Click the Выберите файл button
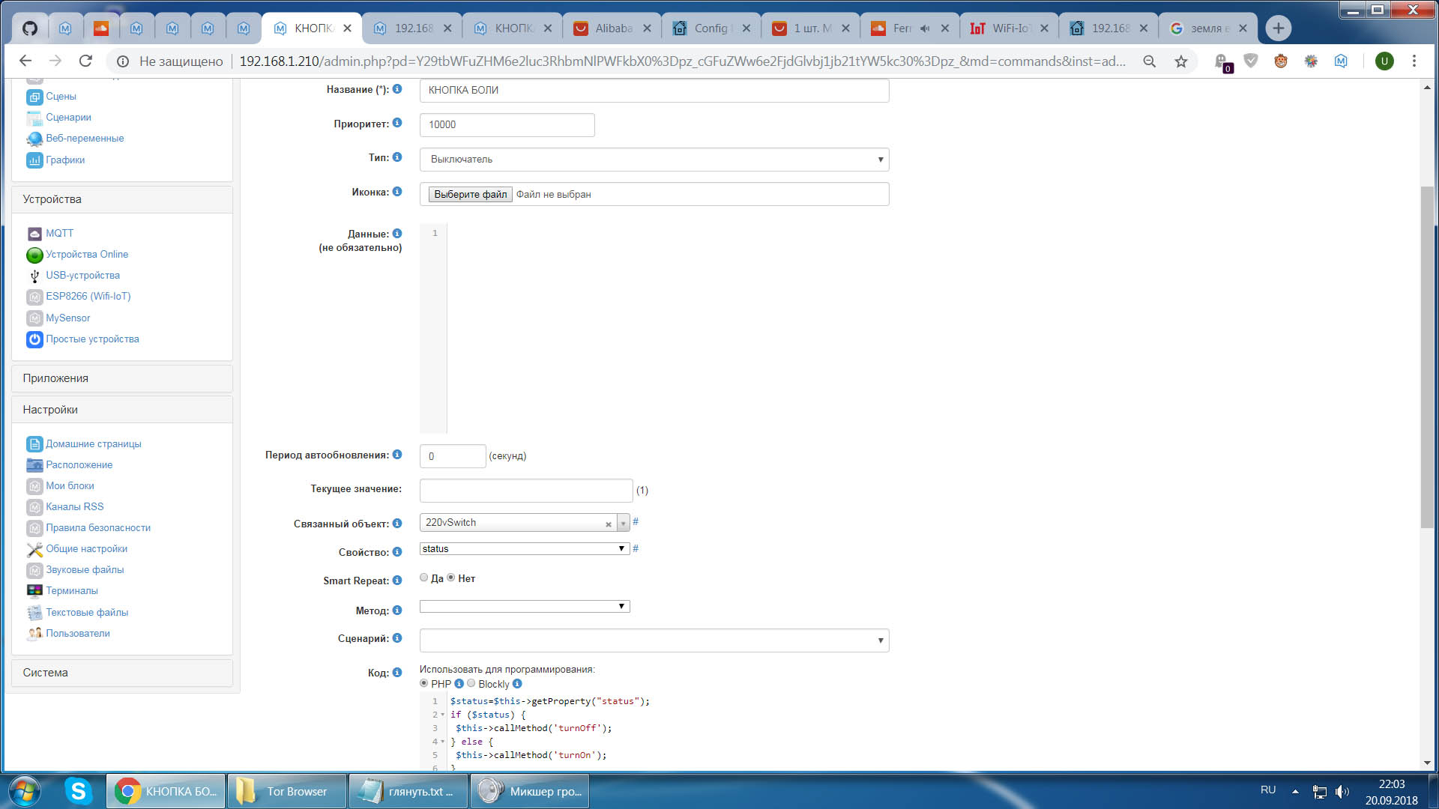 tap(470, 195)
